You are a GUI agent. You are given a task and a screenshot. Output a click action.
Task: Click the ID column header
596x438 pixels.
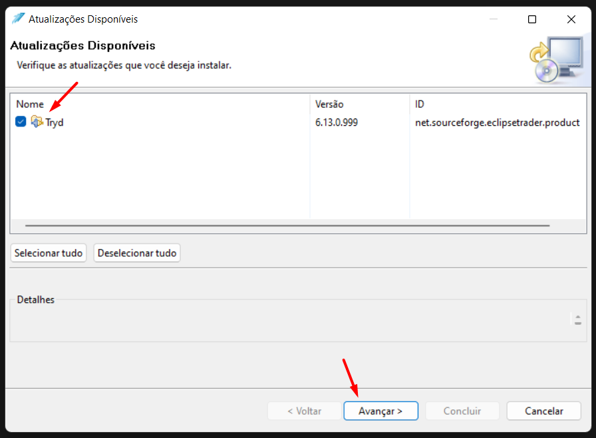420,105
